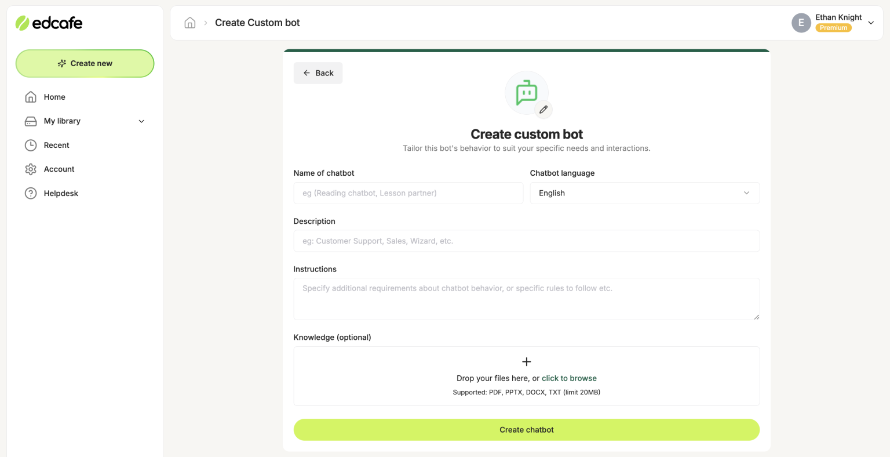Click click to browse for knowledge files
This screenshot has height=457, width=890.
[x=569, y=378]
